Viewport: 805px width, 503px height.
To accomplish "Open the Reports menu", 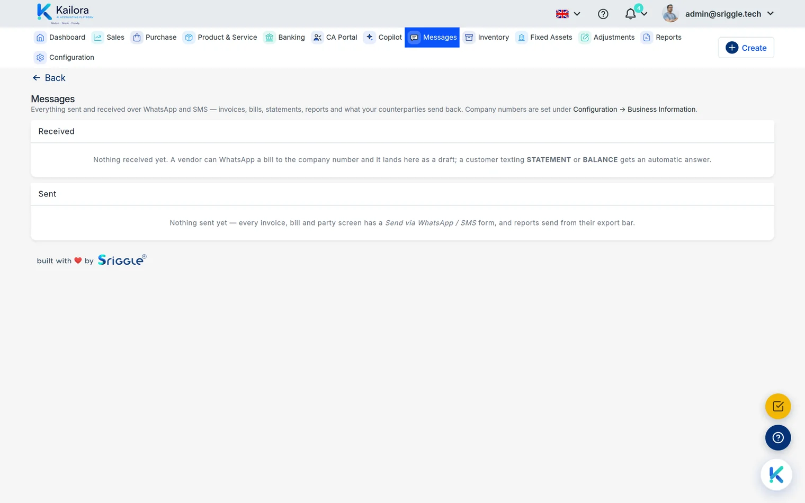I will point(661,38).
